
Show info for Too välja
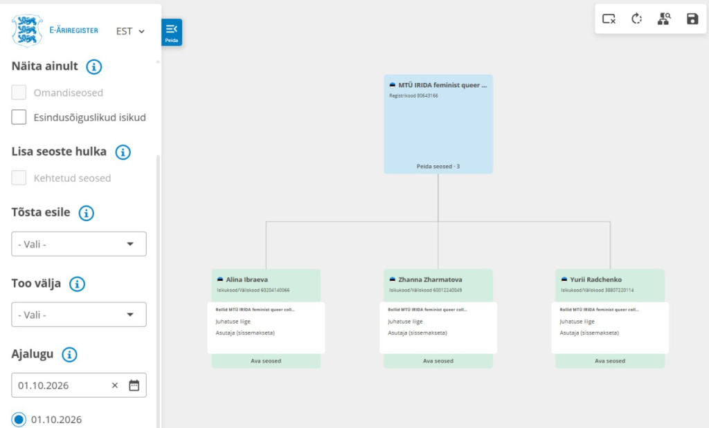coord(77,284)
